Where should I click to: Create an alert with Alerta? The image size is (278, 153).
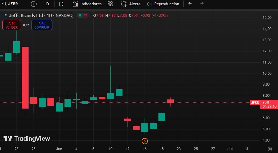[131, 4]
